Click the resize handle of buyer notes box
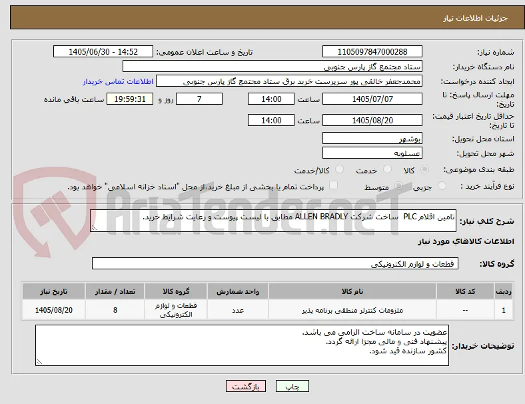Screen dimensions: 525x404 click(x=39, y=362)
